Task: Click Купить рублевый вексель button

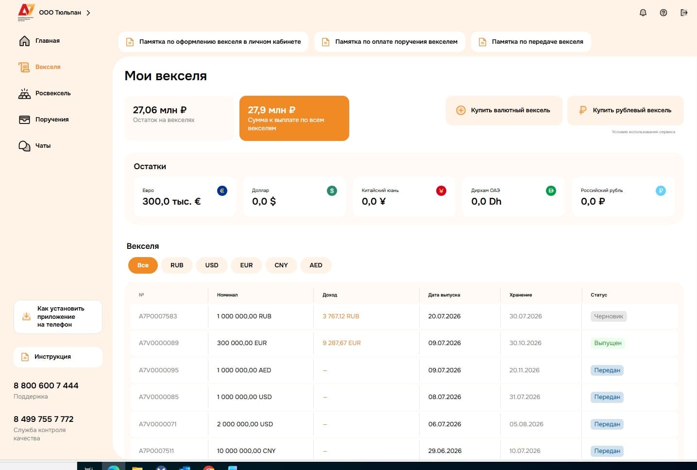Action: [626, 110]
